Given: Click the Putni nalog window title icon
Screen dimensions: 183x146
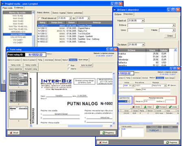Looking at the screenshot, I should (8, 49).
